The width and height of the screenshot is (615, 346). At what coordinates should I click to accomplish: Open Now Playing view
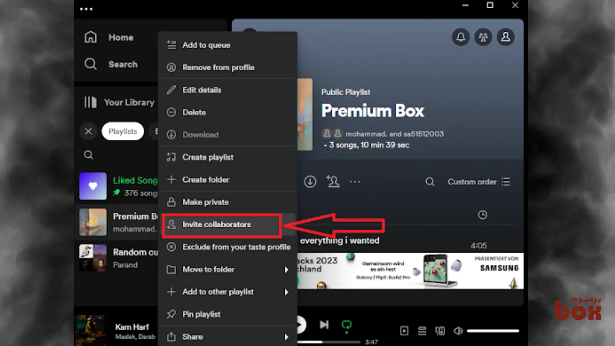404,331
